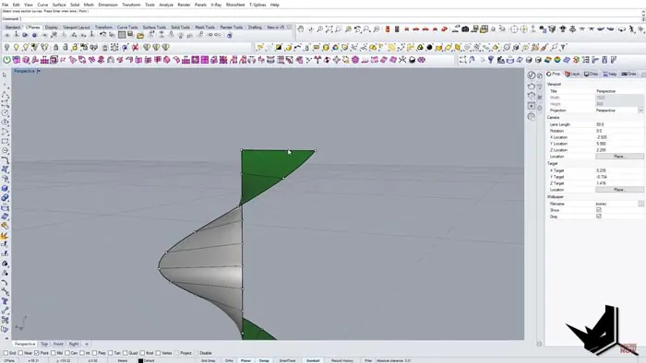Toggle SmartTrack in status bar

pyautogui.click(x=287, y=360)
